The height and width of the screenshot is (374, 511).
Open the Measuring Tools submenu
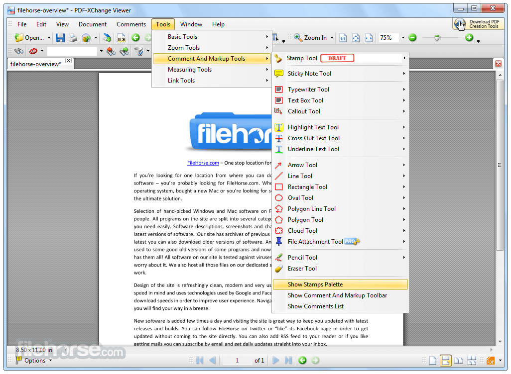coord(212,70)
